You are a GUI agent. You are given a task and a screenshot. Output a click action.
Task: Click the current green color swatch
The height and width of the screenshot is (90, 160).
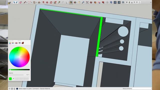(x=10, y=79)
